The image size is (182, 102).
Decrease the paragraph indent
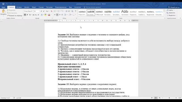click(x=67, y=11)
